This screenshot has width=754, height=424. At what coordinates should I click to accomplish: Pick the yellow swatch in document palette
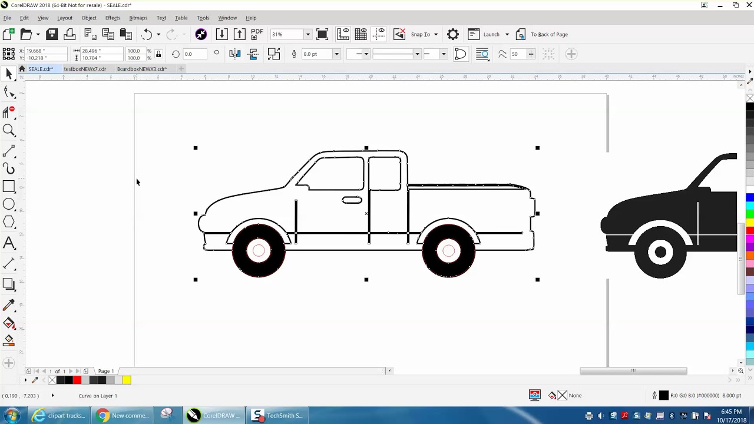pyautogui.click(x=127, y=380)
